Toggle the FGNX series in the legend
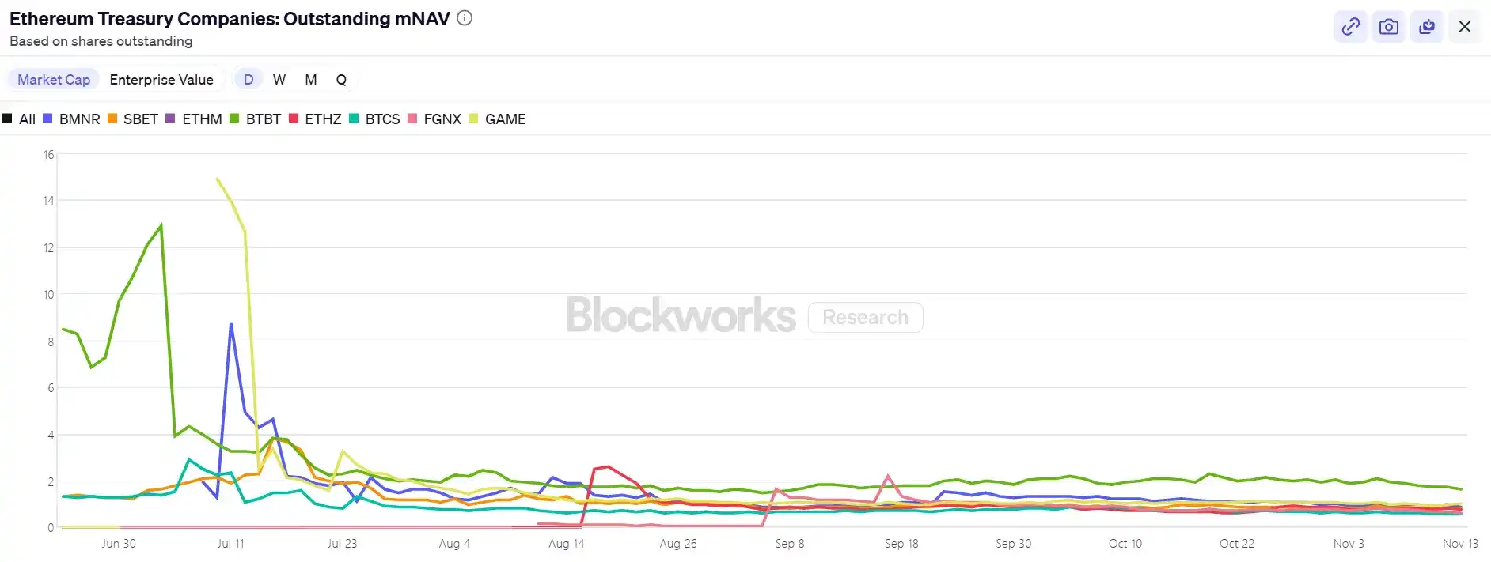 [442, 119]
